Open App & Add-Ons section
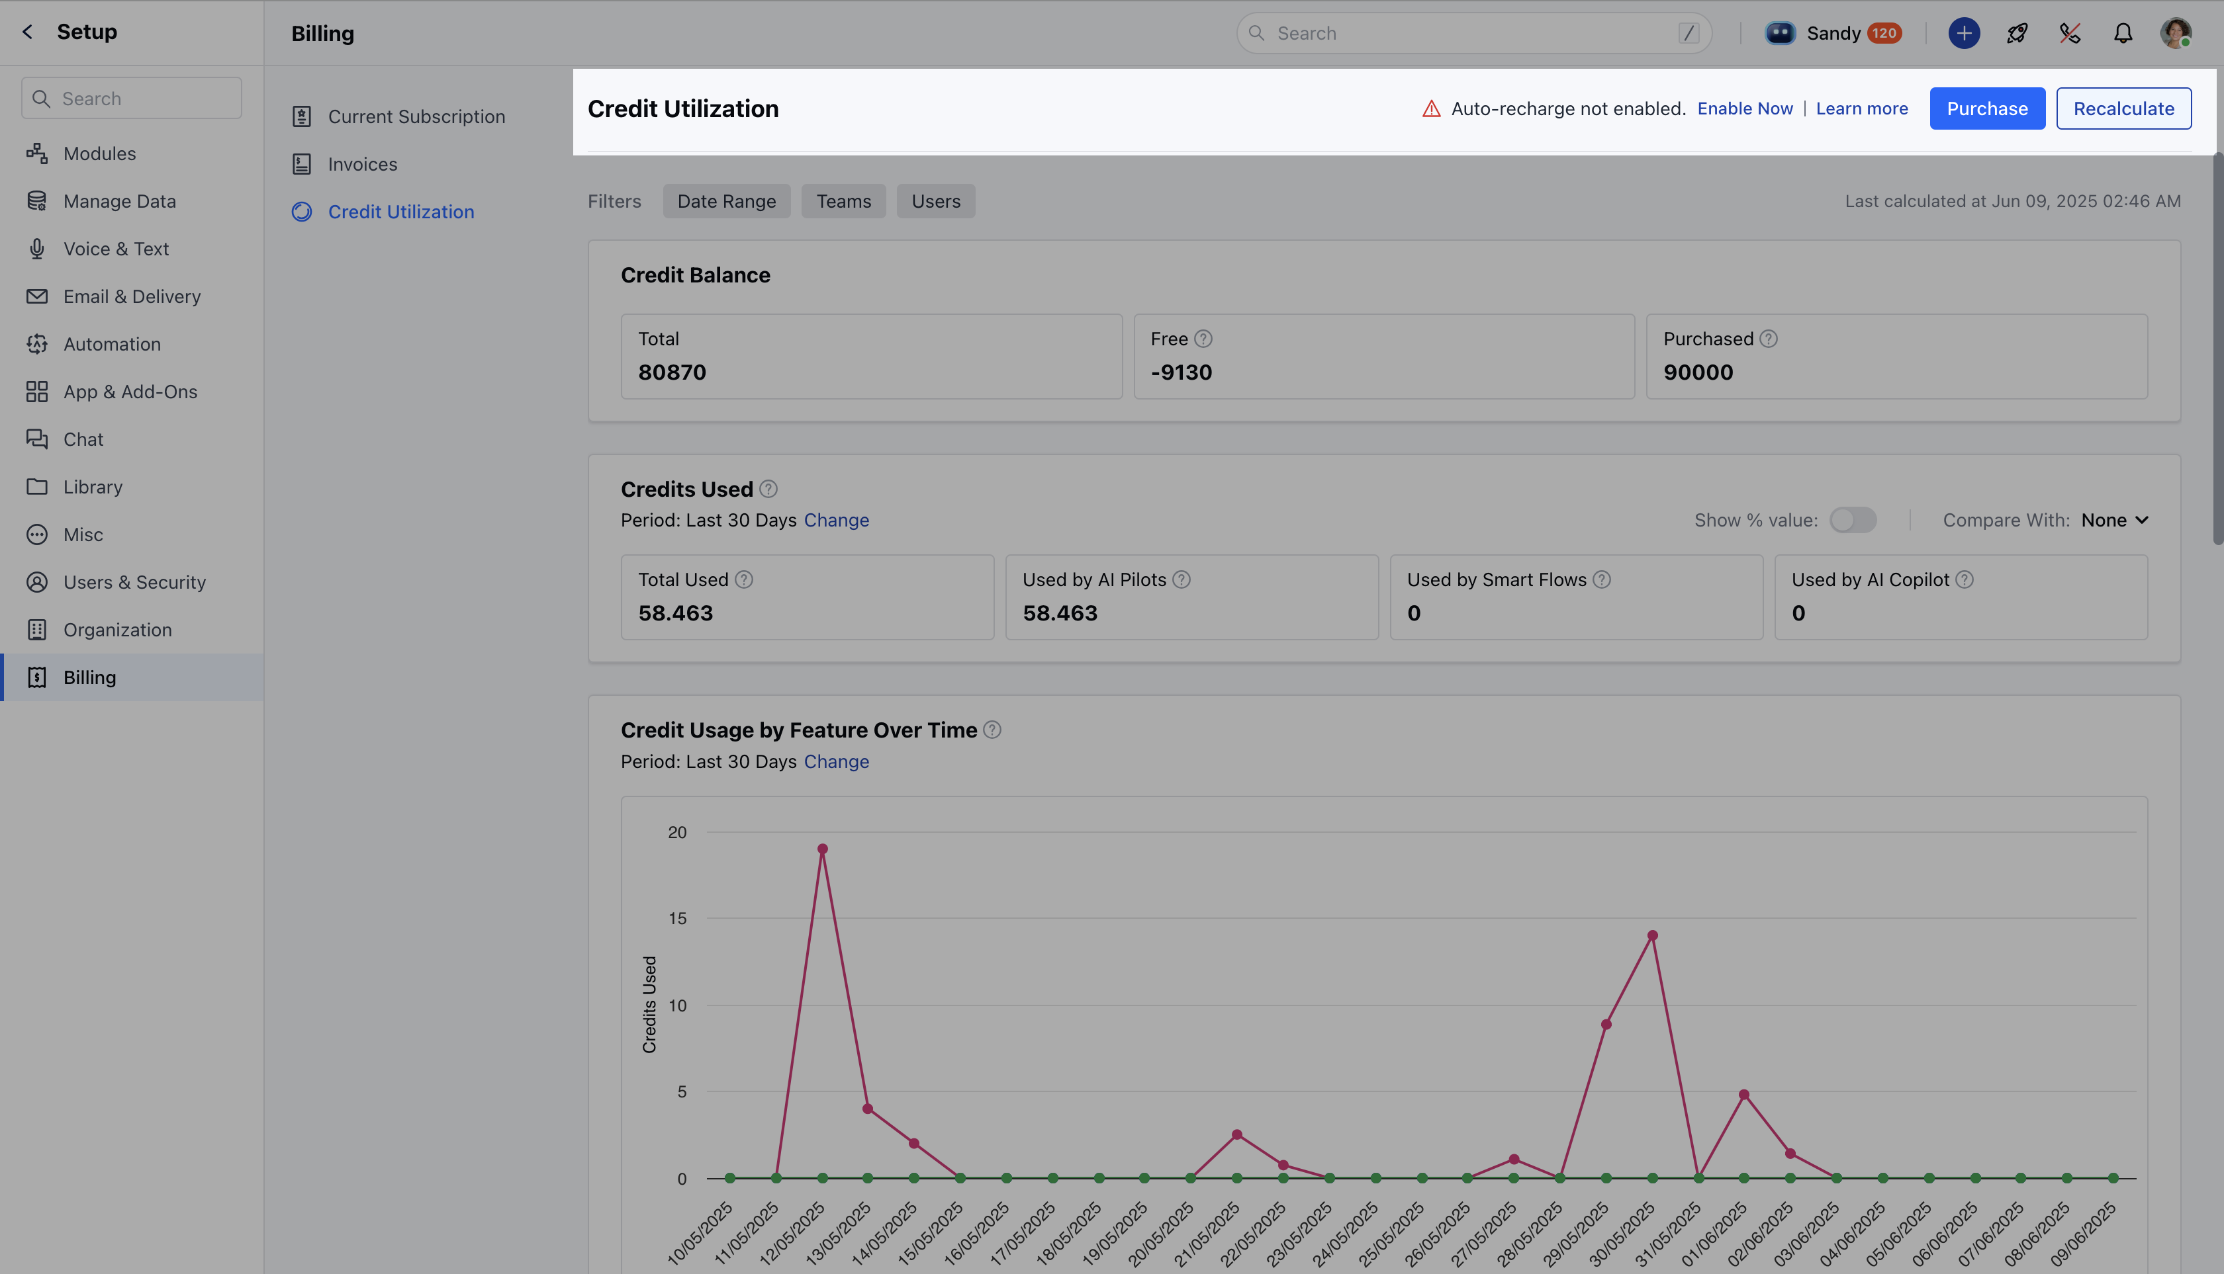Screen dimensions: 2224x1274 [x=130, y=392]
